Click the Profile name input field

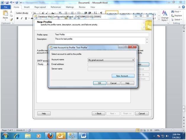(102, 35)
